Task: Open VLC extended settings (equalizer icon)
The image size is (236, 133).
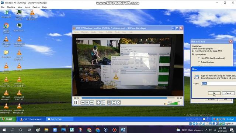Action: [x=103, y=103]
